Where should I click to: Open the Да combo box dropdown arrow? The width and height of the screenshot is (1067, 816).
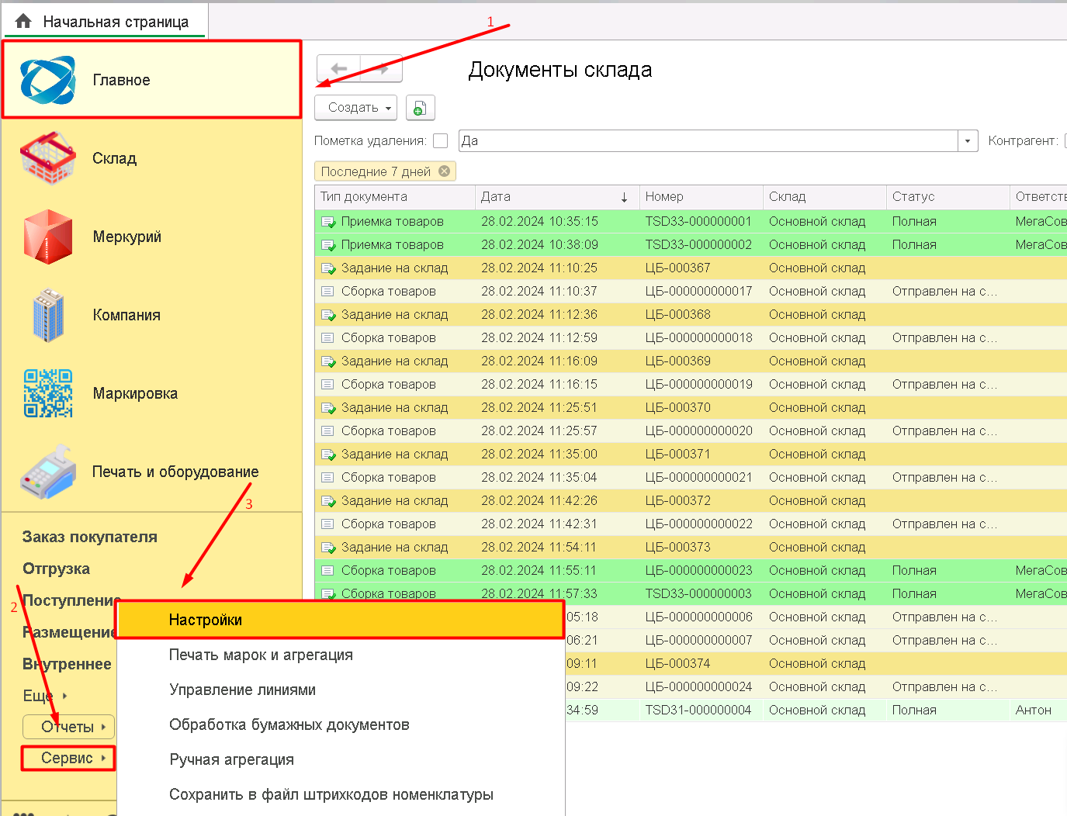tap(968, 141)
